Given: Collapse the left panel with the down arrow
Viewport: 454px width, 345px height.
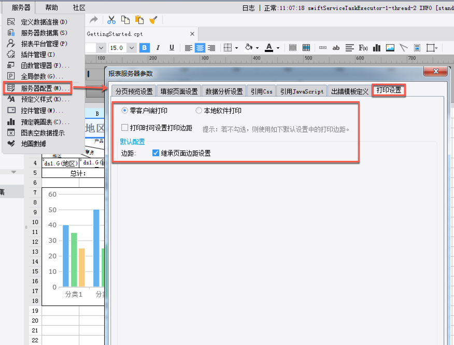Looking at the screenshot, I should 13,172.
